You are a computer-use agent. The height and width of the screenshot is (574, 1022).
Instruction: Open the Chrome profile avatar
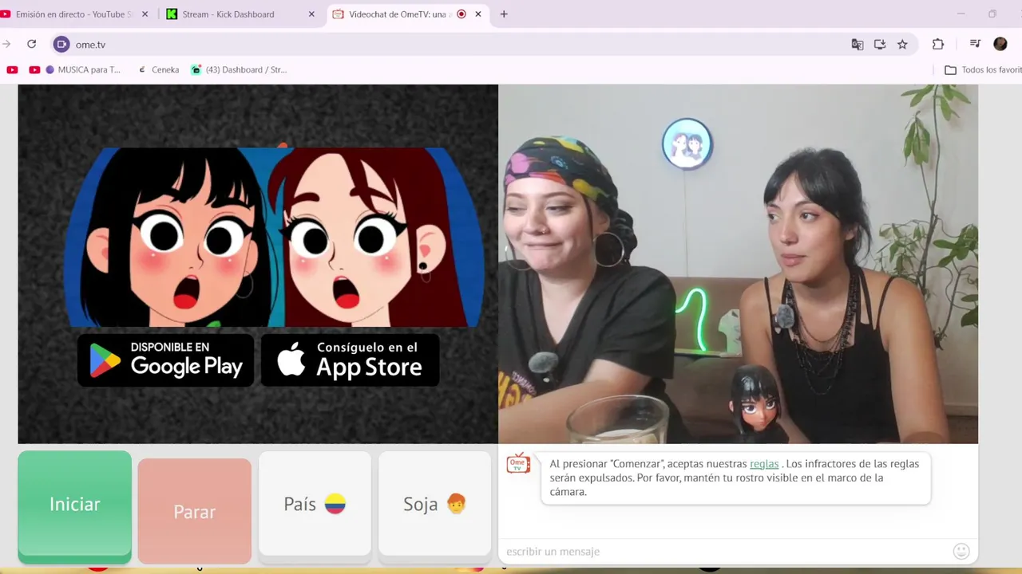1000,45
